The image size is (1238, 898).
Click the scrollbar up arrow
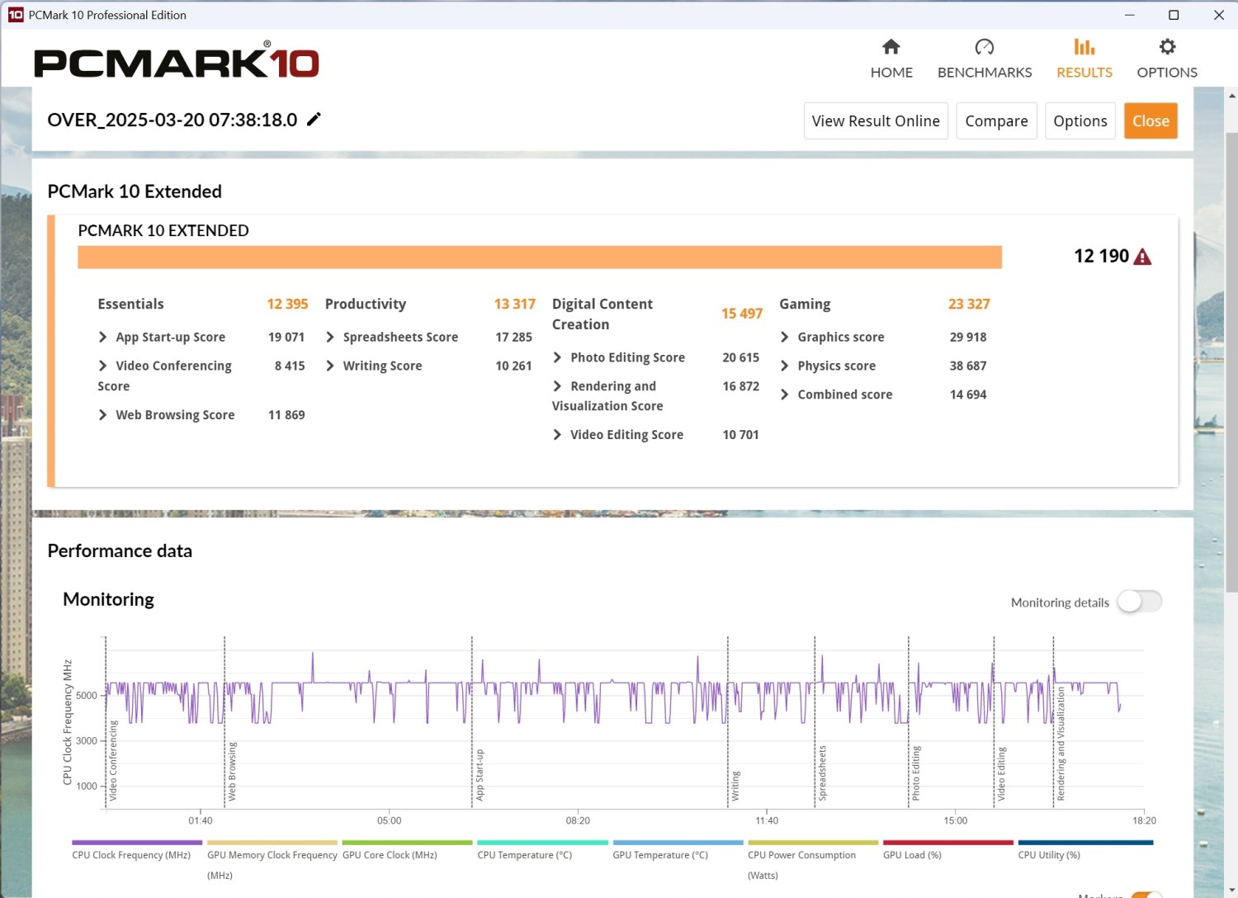point(1231,95)
